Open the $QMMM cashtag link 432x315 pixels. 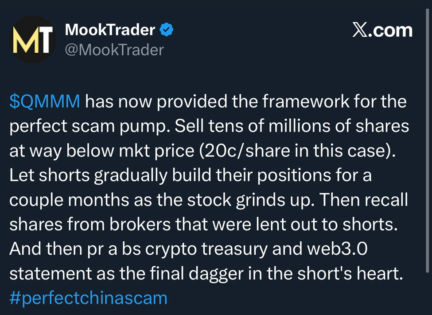[44, 102]
